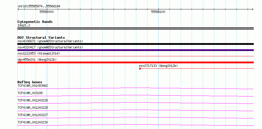Click the 55586100 ruler position label
The height and width of the screenshot is (129, 262).
158,12
